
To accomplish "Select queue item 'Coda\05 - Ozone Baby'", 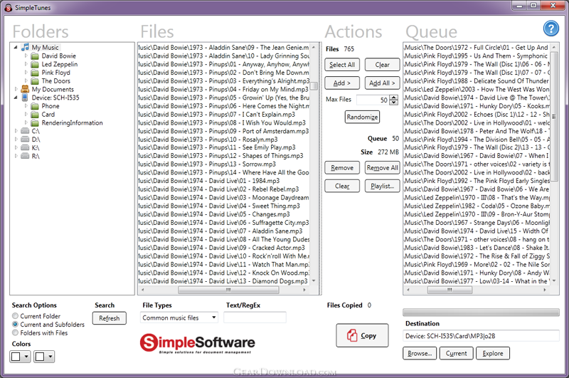I will (477, 206).
